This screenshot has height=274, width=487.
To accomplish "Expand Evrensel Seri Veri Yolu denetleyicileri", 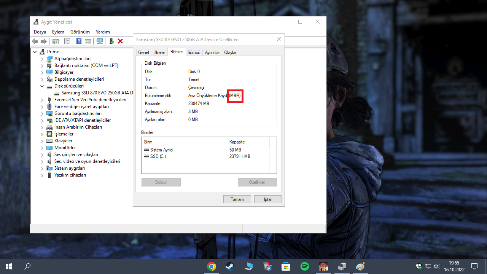I will point(42,100).
